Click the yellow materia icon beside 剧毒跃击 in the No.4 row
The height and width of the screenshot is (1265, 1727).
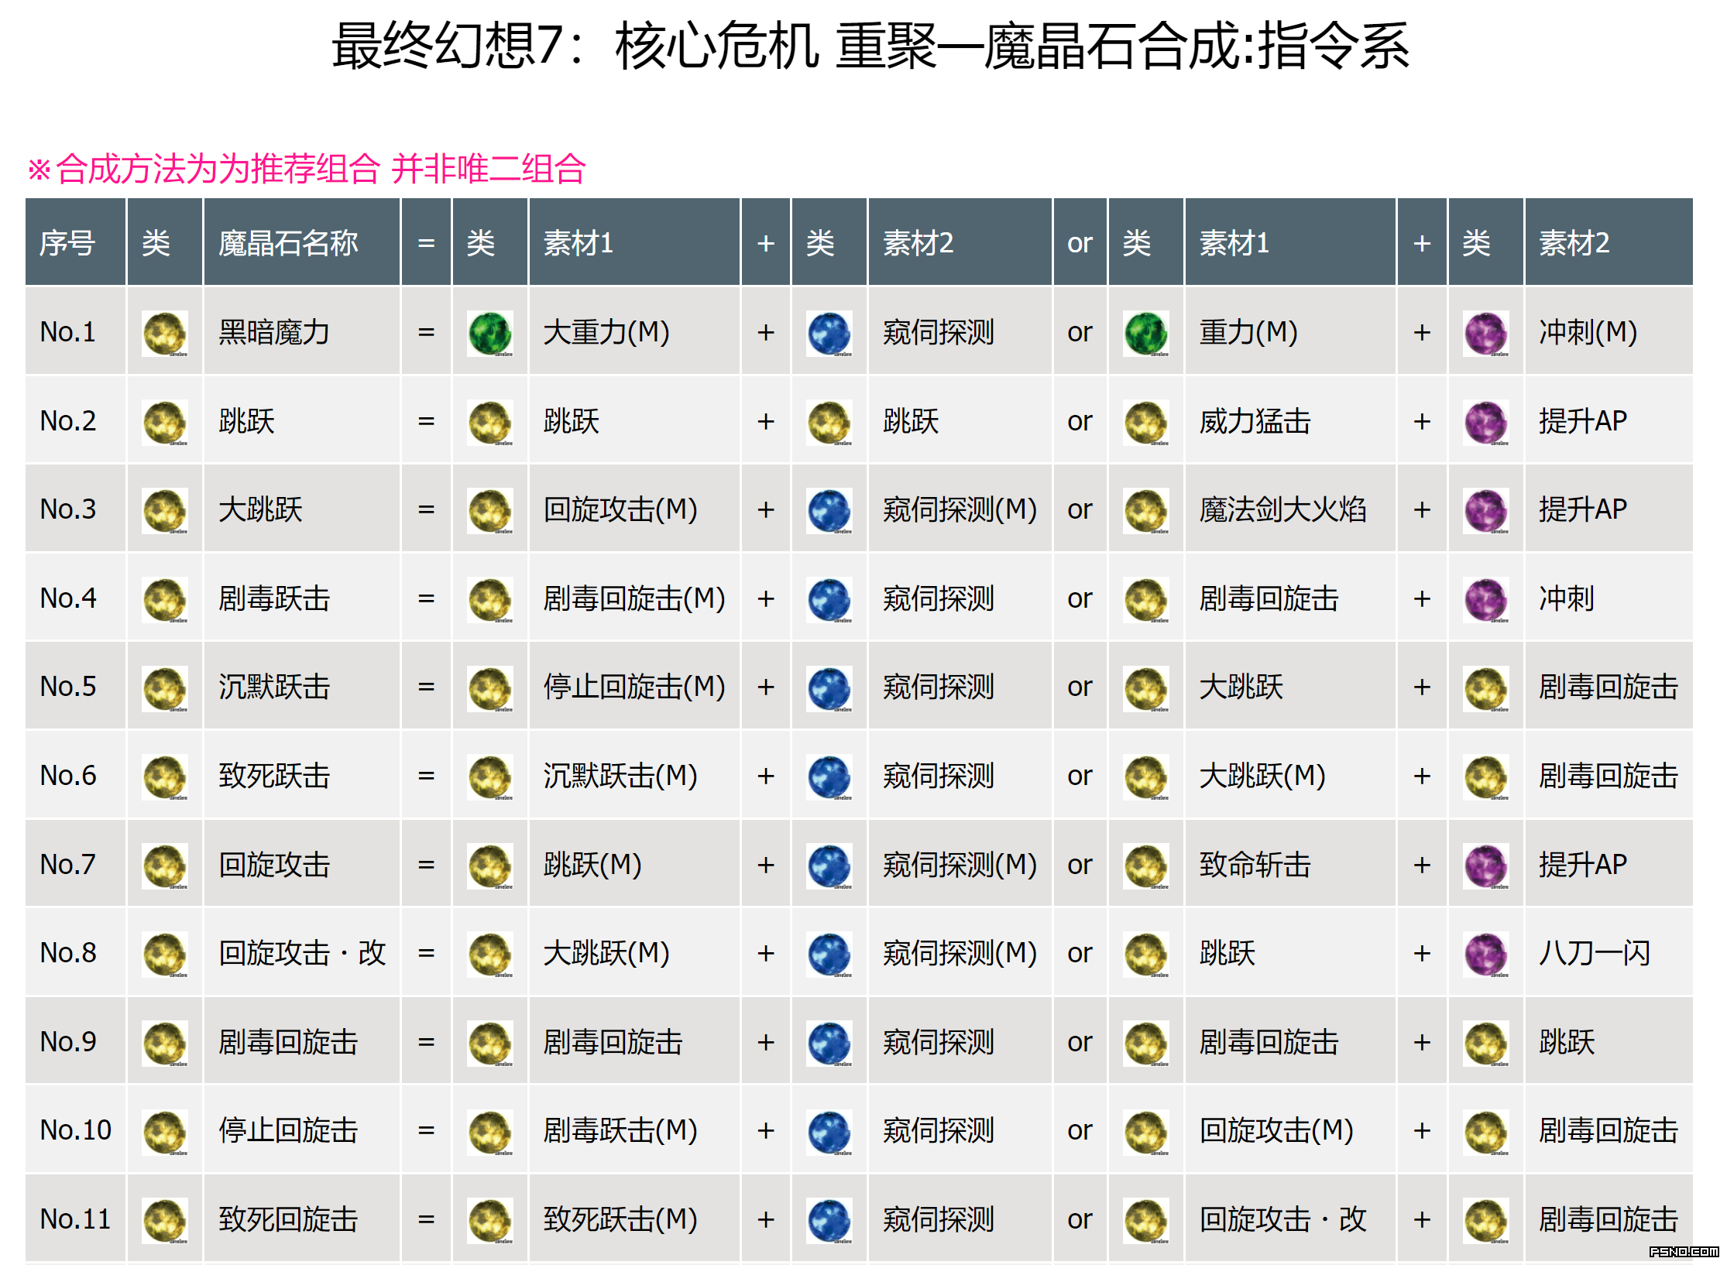point(165,600)
